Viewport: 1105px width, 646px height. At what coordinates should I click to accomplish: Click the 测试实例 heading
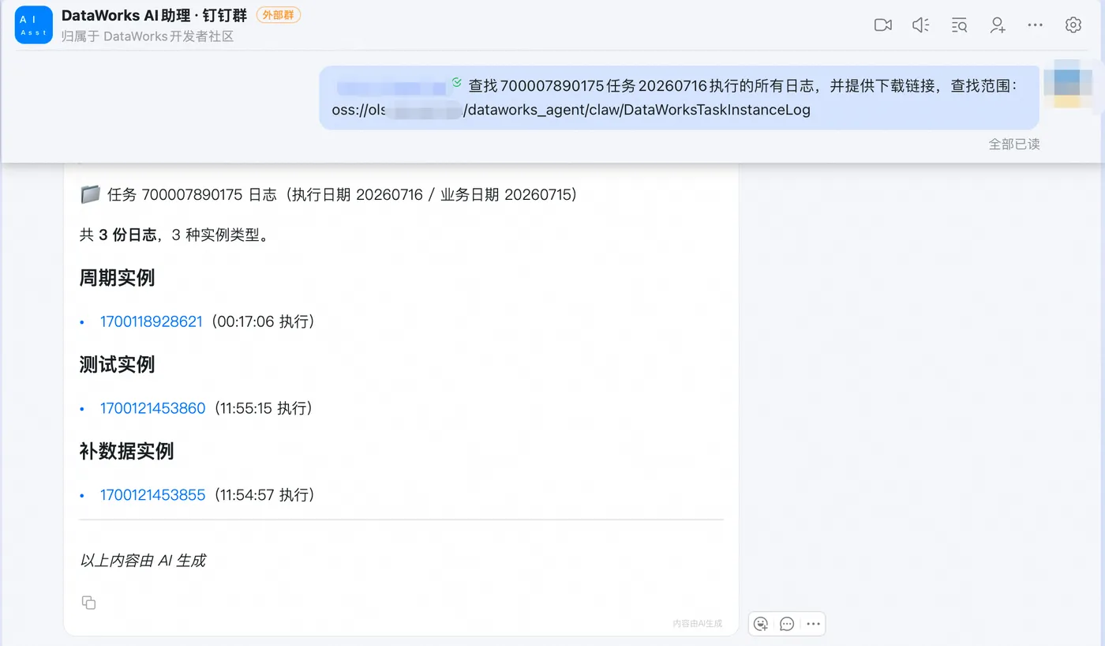117,365
